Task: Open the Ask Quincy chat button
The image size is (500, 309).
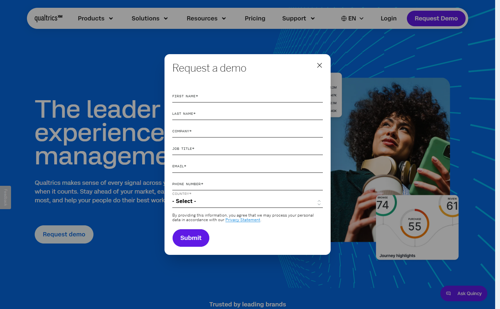Action: click(x=464, y=293)
